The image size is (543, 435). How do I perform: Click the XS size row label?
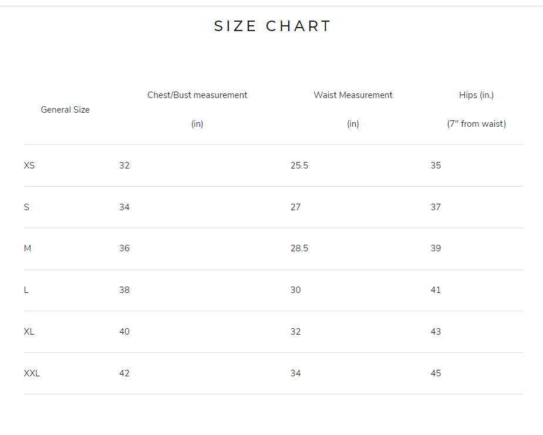pos(29,166)
